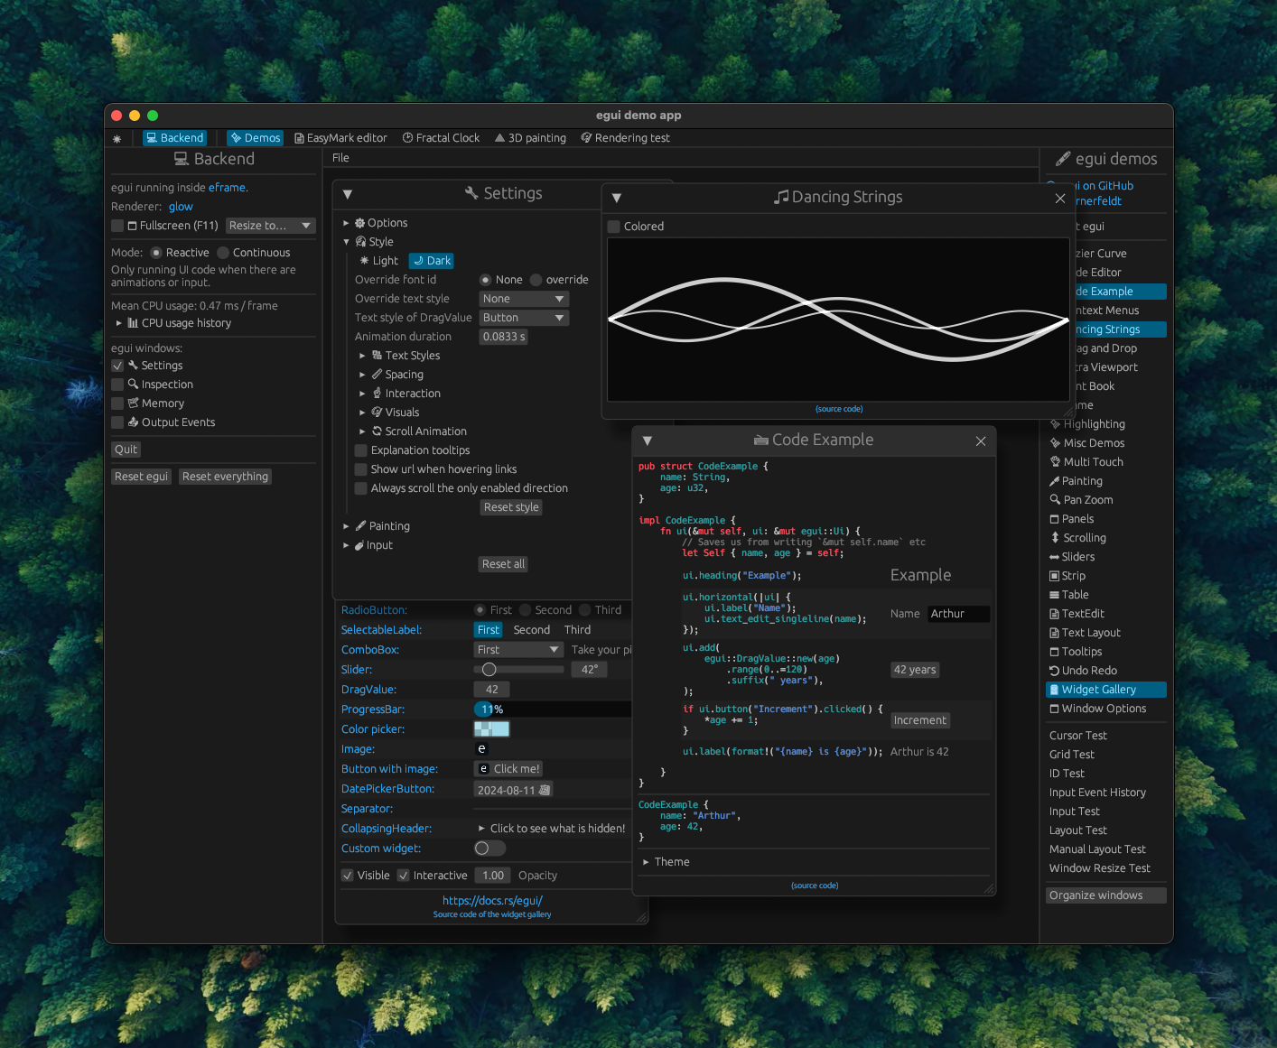Click the Quit button
Image resolution: width=1277 pixels, height=1048 pixels.
pyautogui.click(x=126, y=450)
